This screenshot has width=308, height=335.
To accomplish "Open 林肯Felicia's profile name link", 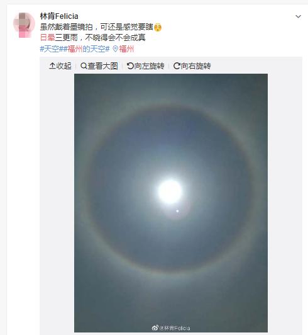I will tap(59, 16).
